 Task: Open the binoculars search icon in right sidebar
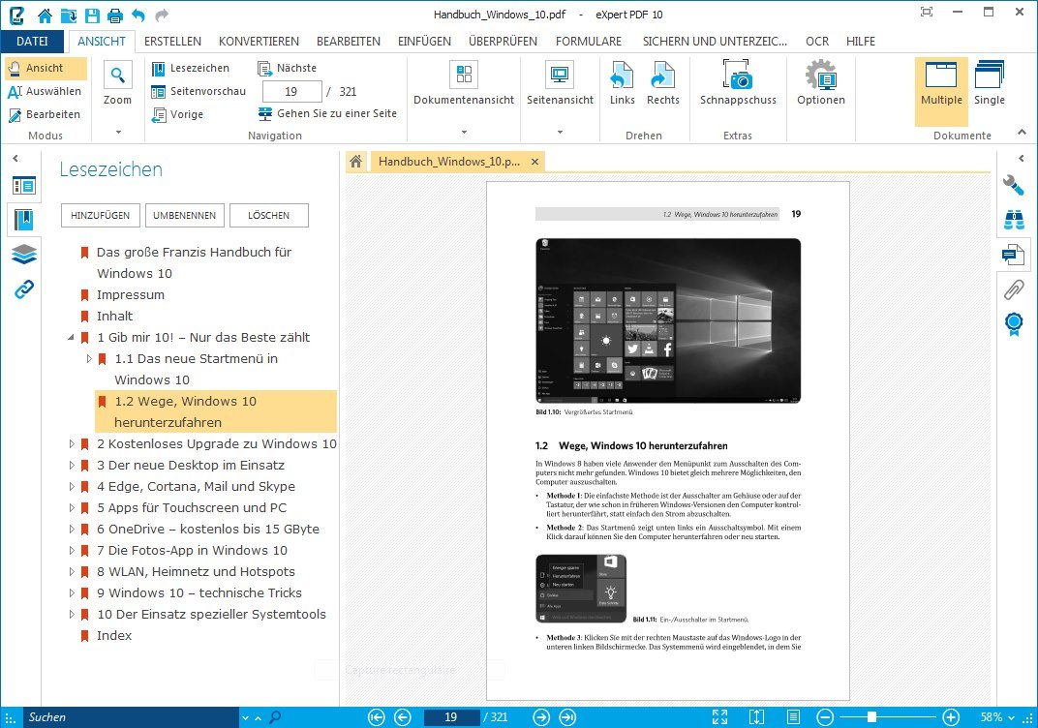click(x=1014, y=220)
